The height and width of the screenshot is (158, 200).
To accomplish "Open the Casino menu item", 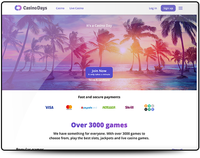I will coord(60,8).
